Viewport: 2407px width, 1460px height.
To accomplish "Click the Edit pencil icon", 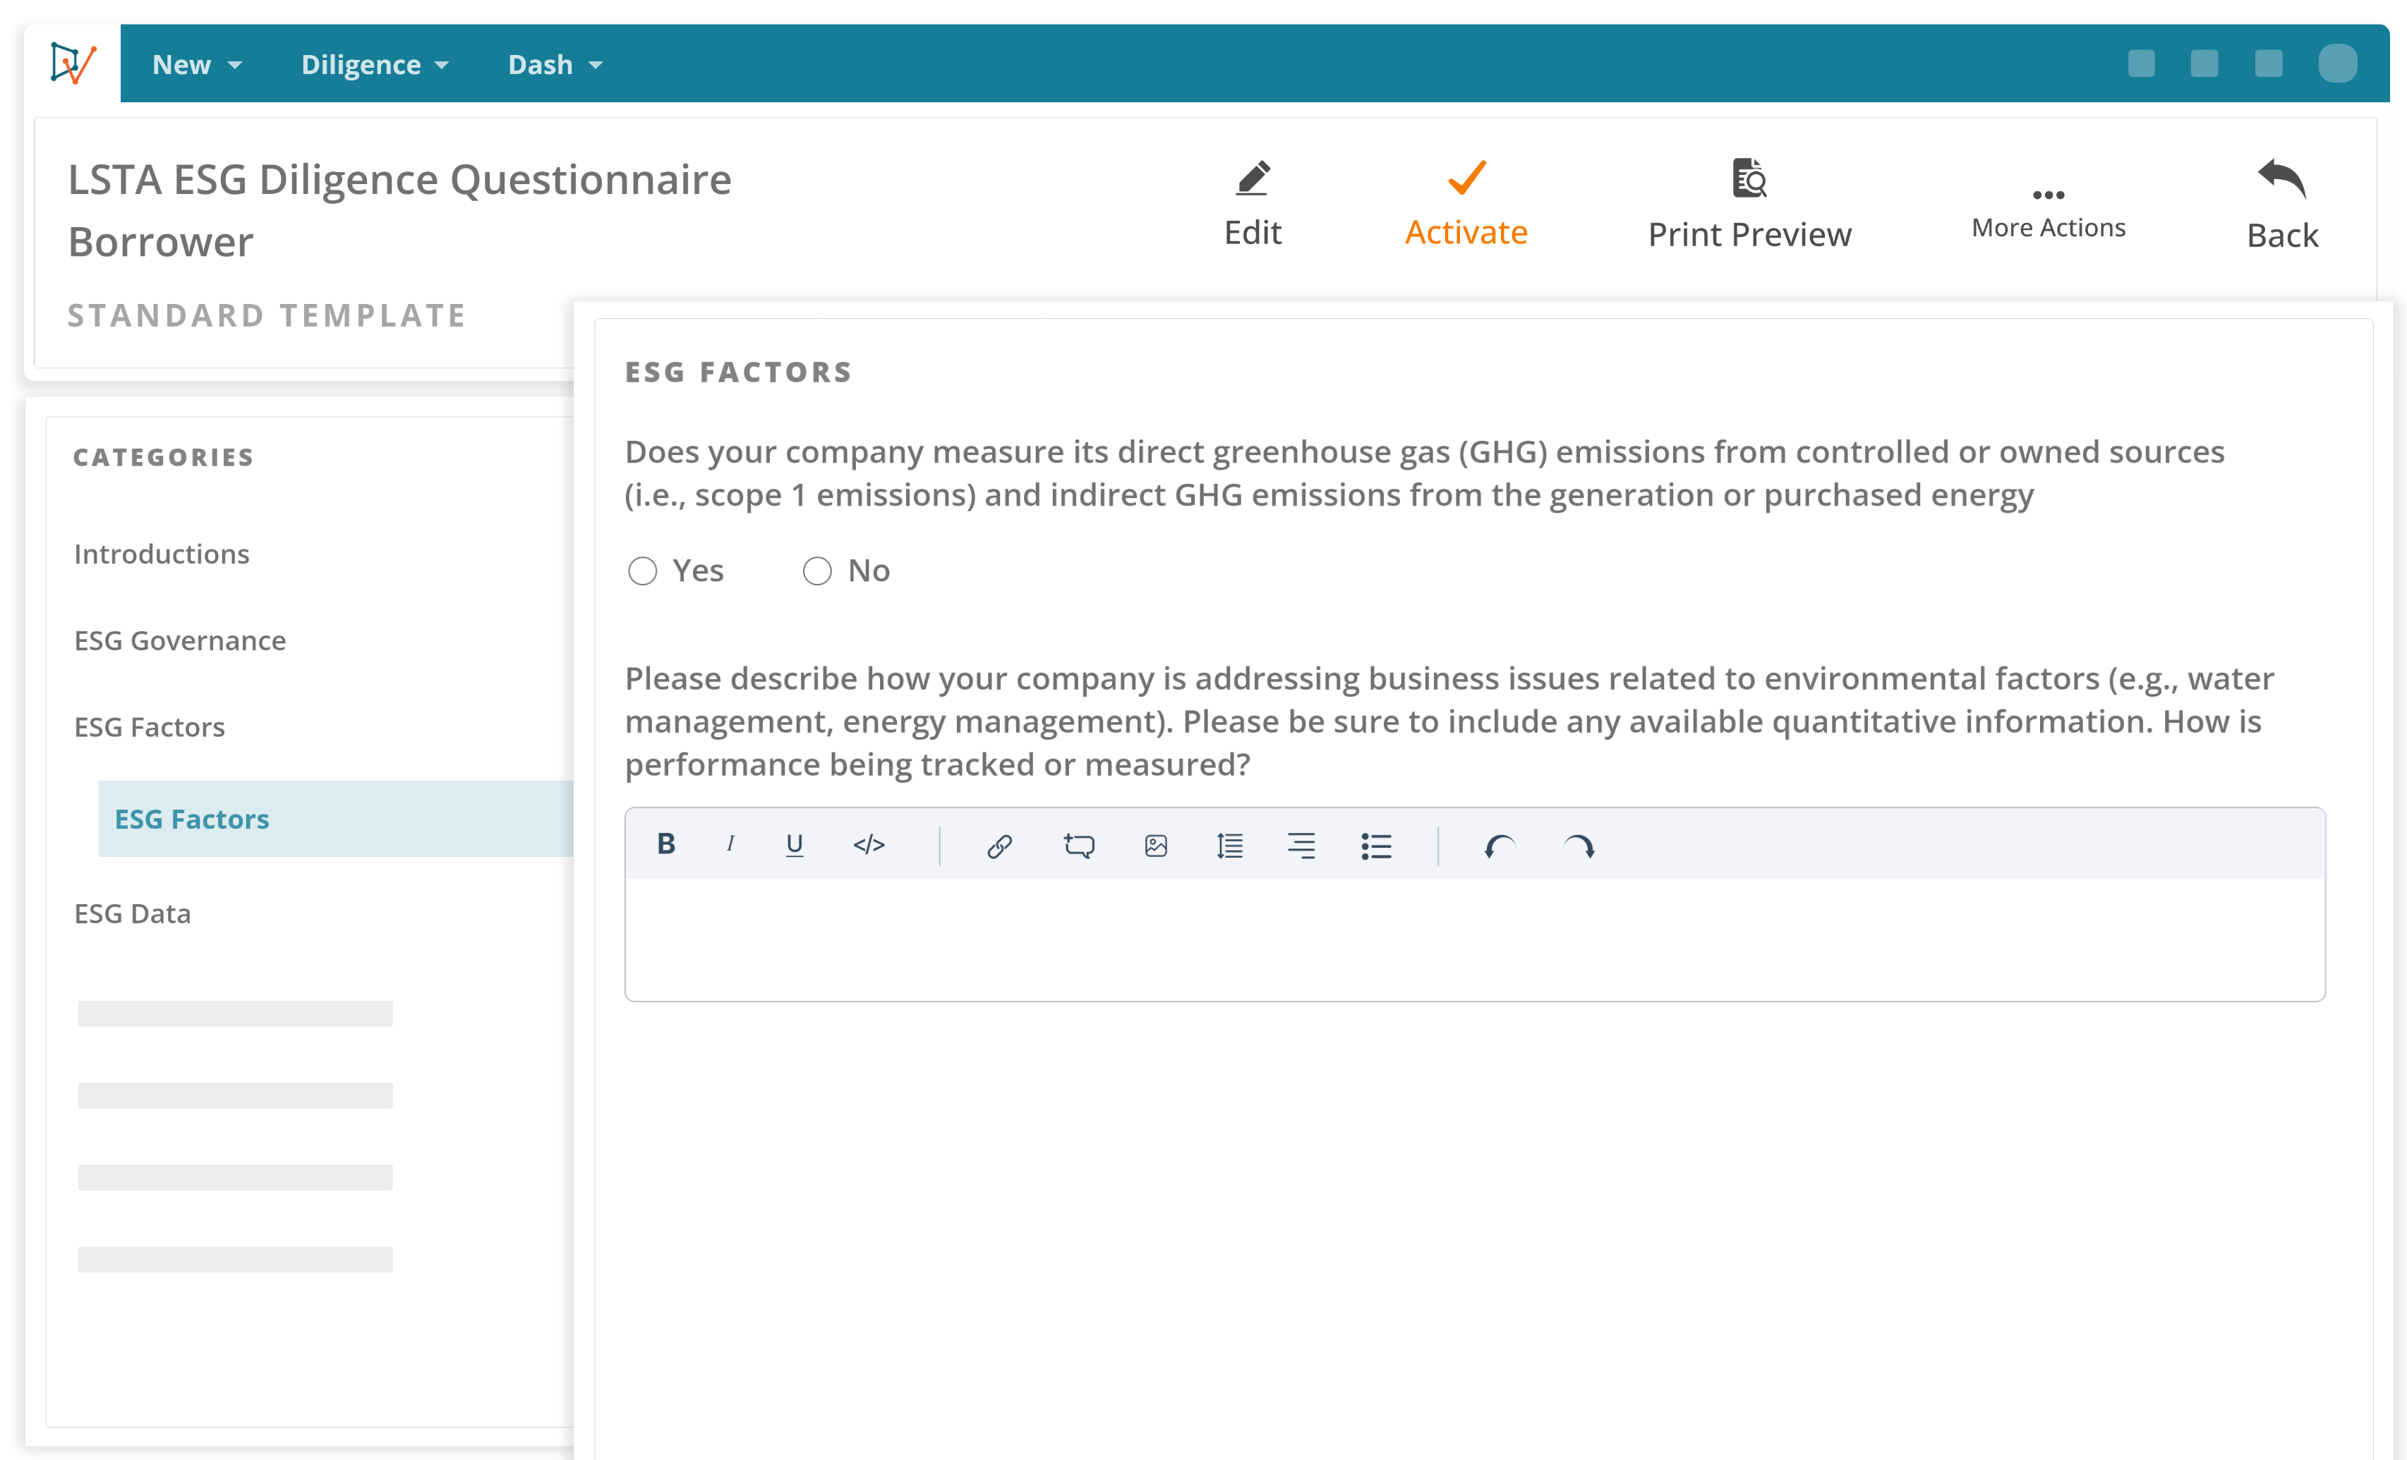I will (x=1253, y=178).
